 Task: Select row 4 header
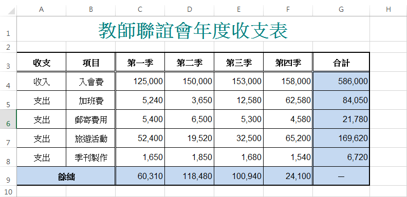(x=8, y=81)
